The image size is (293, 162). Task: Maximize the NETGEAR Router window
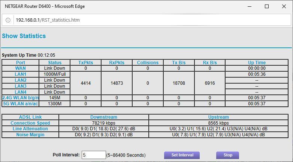tap(267, 6)
